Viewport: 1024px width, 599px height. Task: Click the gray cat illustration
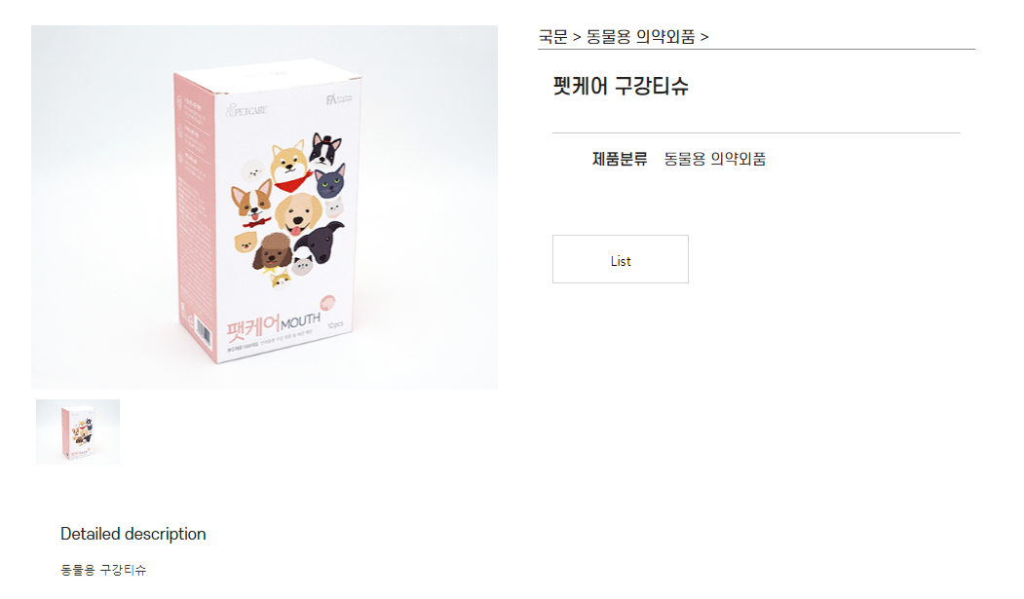[x=330, y=180]
